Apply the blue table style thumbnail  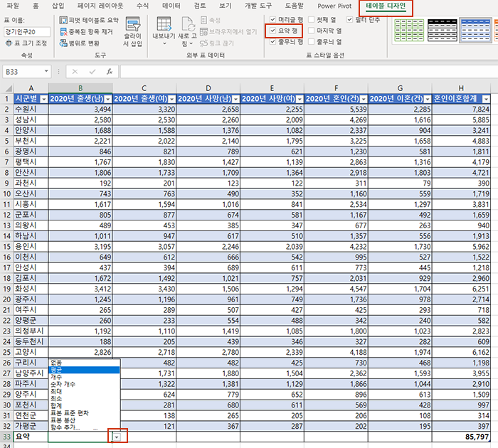(475, 30)
